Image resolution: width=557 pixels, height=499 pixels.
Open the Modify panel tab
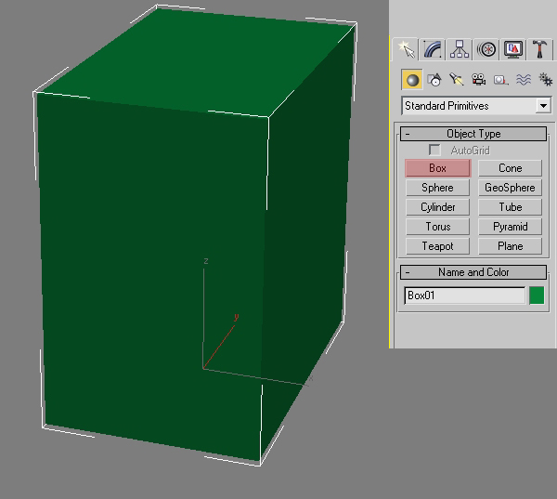(x=433, y=49)
